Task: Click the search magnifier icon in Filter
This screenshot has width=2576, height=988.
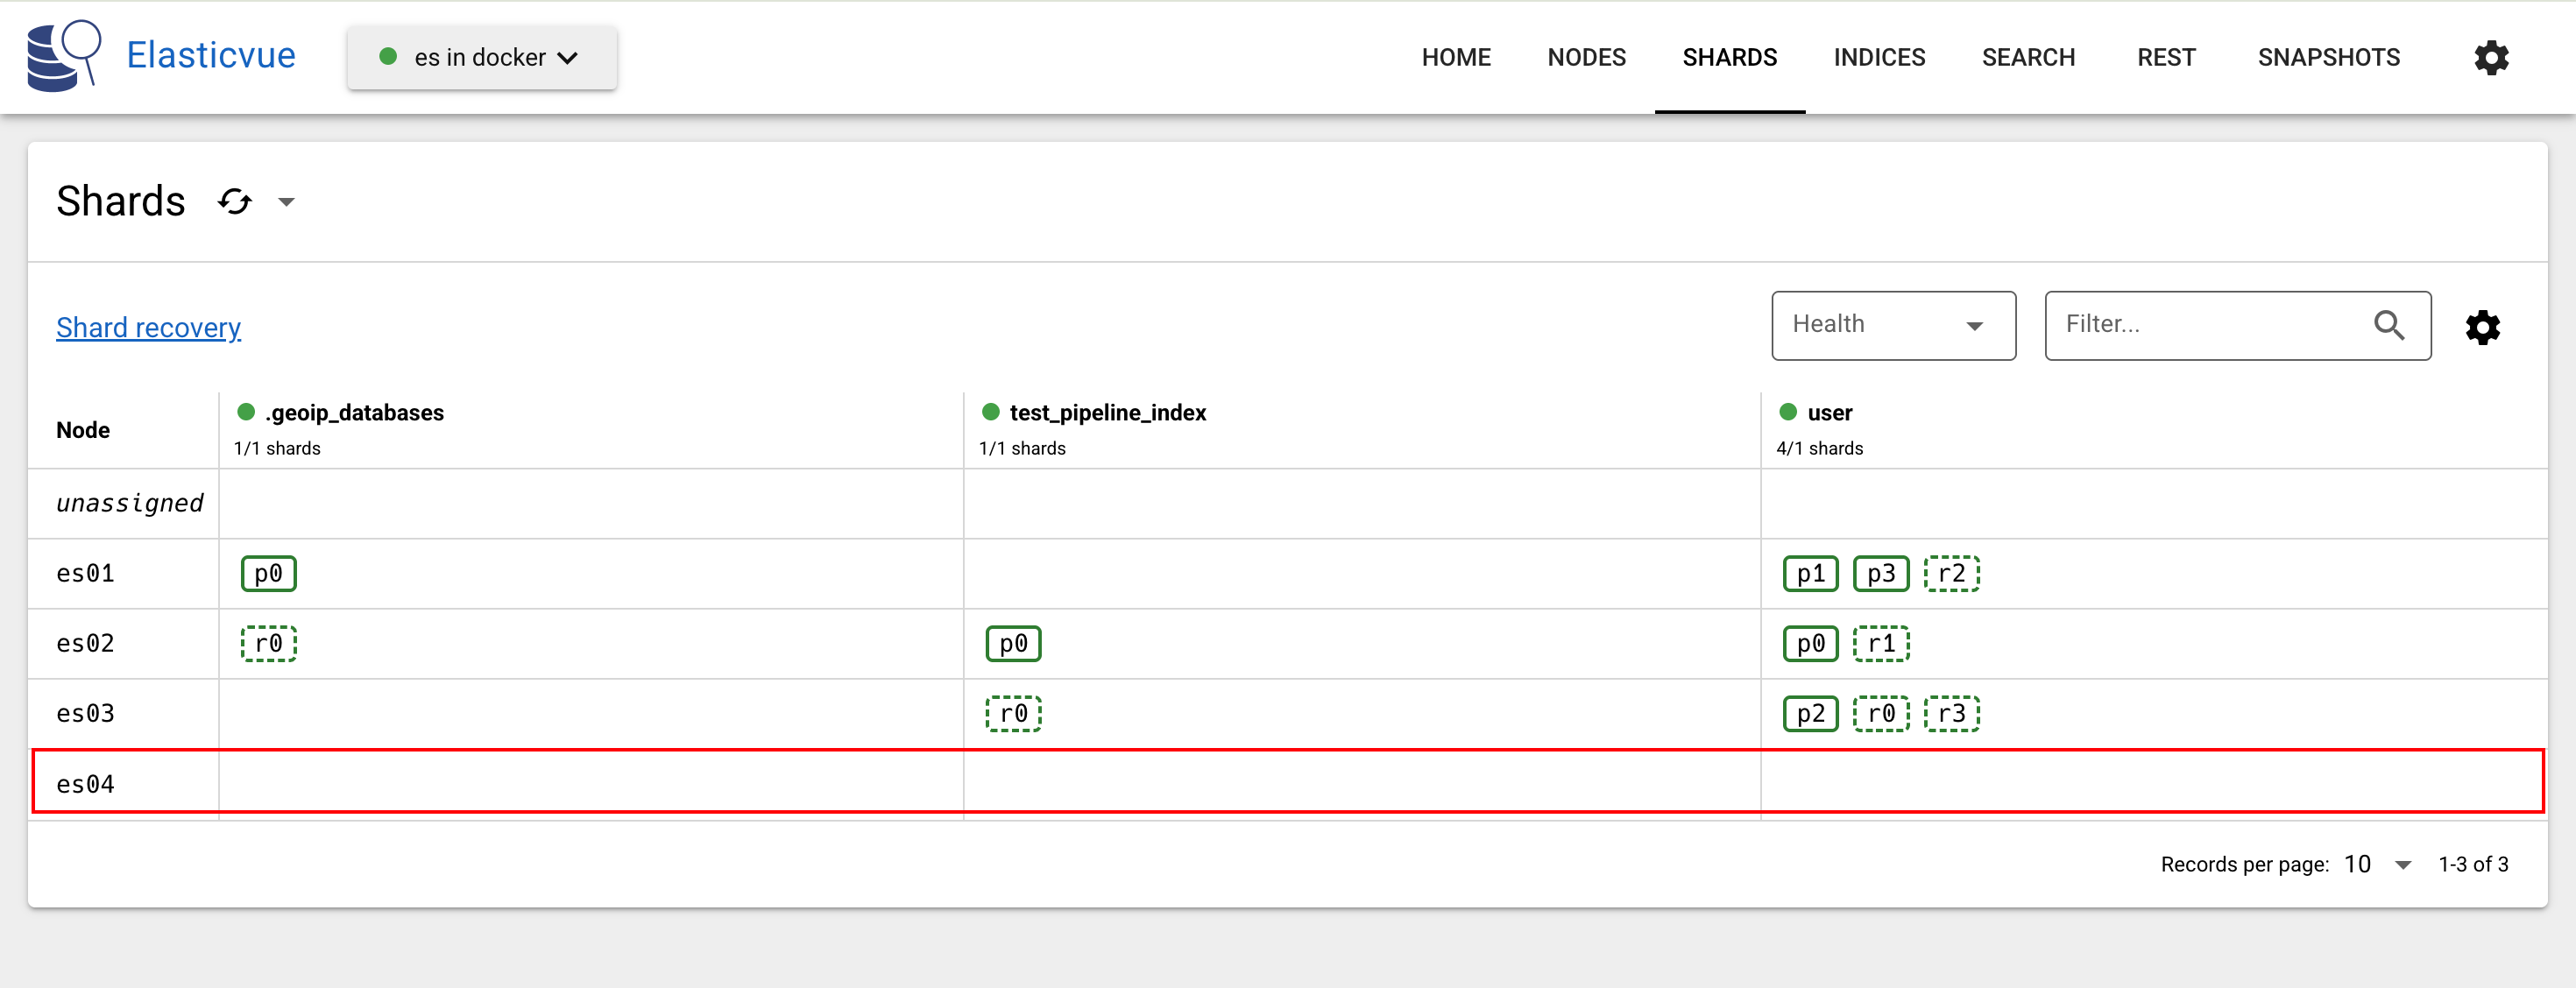Action: [x=2389, y=324]
